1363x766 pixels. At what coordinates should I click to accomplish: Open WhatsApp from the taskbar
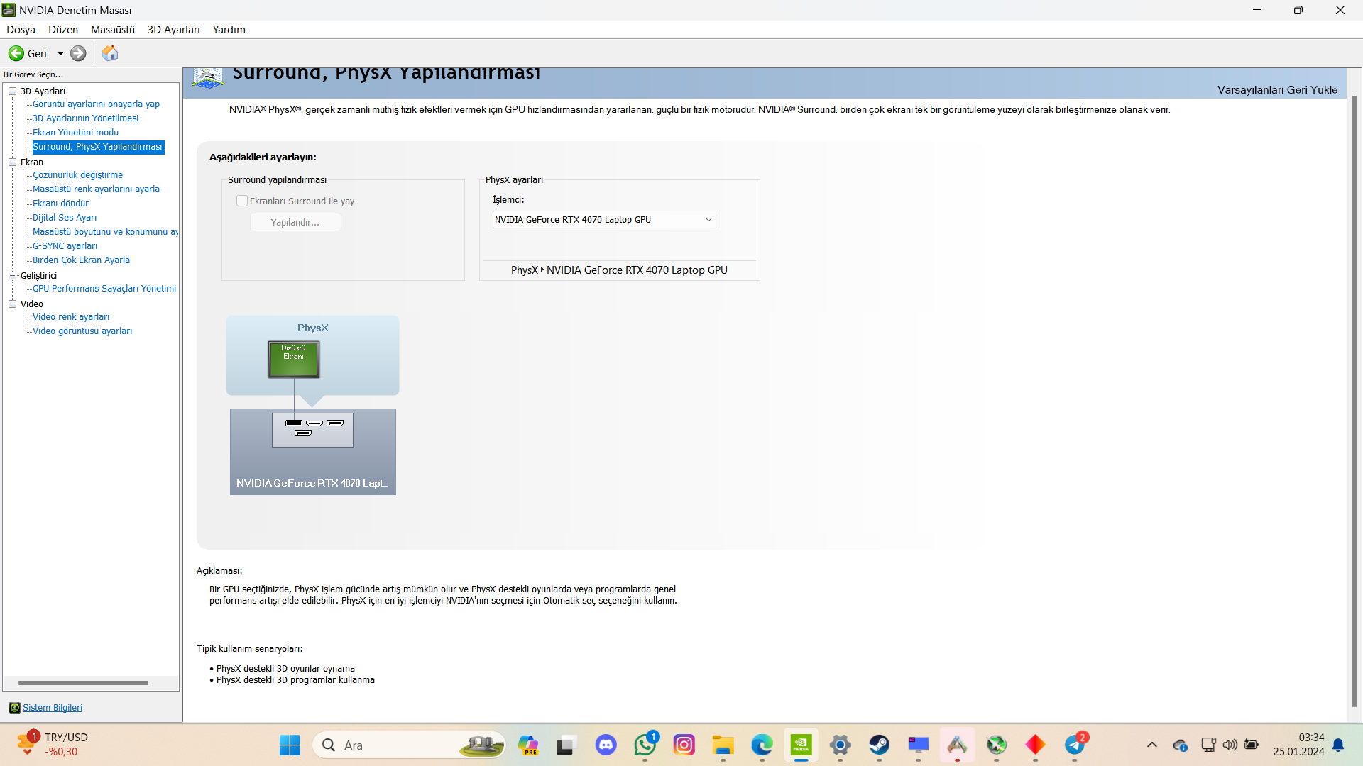[x=645, y=745]
